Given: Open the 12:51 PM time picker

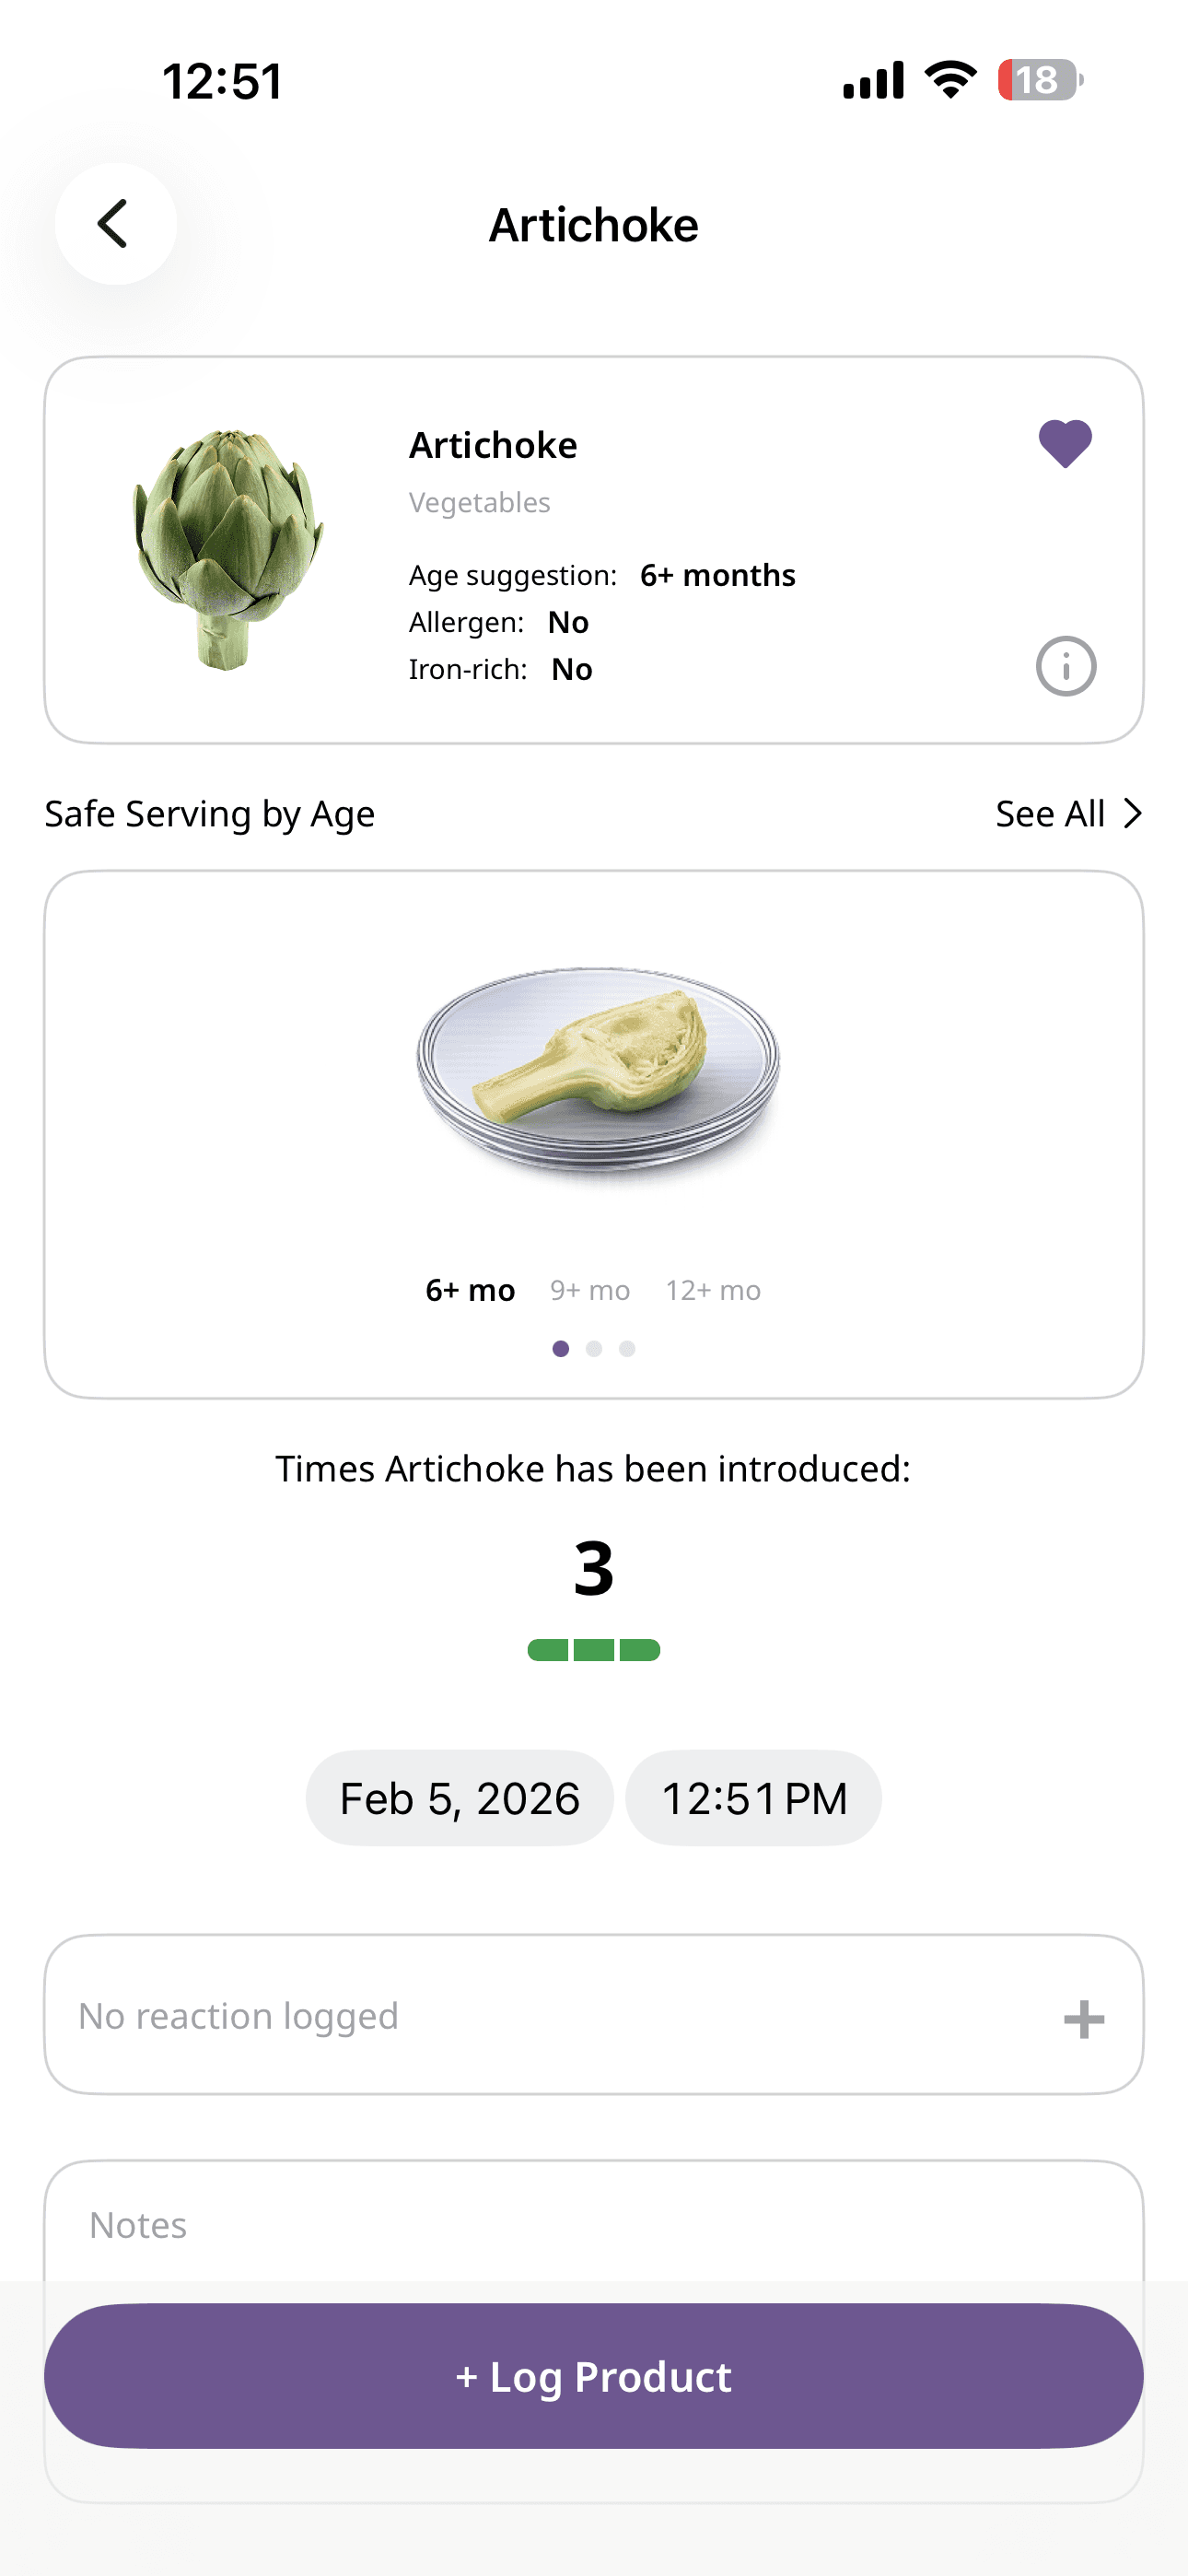Looking at the screenshot, I should (754, 1798).
